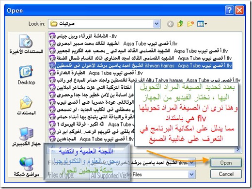Viewport: 252px width, 189px height.
Task: Open the Desktop shortcut in places bar
Action: pyautogui.click(x=26, y=75)
